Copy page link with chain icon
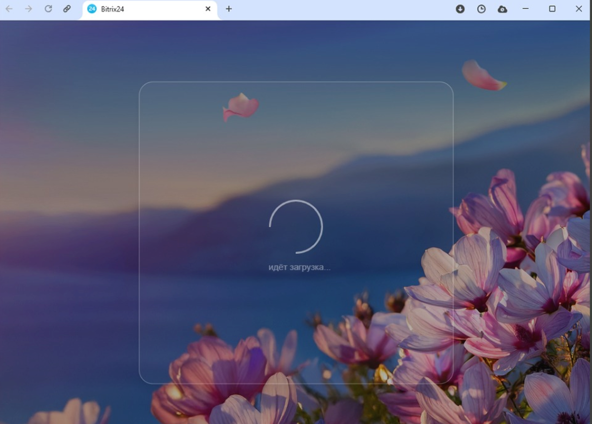592x424 pixels. tap(67, 9)
